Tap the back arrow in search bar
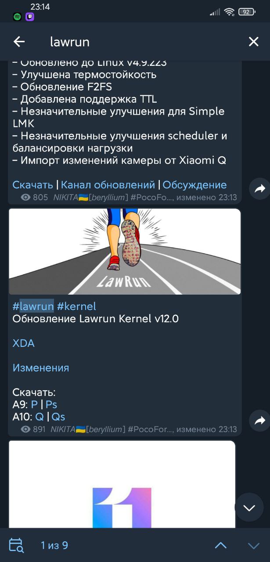This screenshot has height=562, width=270. tap(19, 42)
